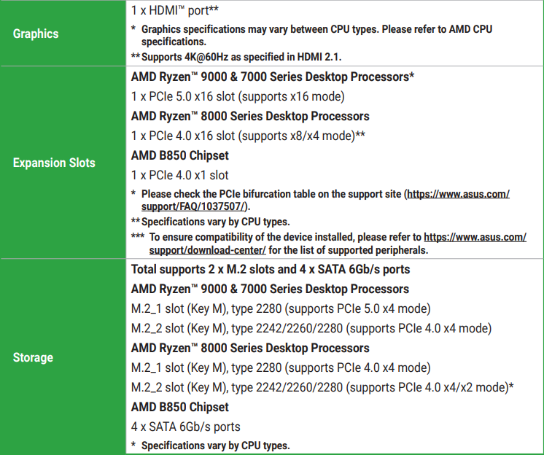Click the Graphics row header cell
The width and height of the screenshot is (544, 455).
(63, 34)
